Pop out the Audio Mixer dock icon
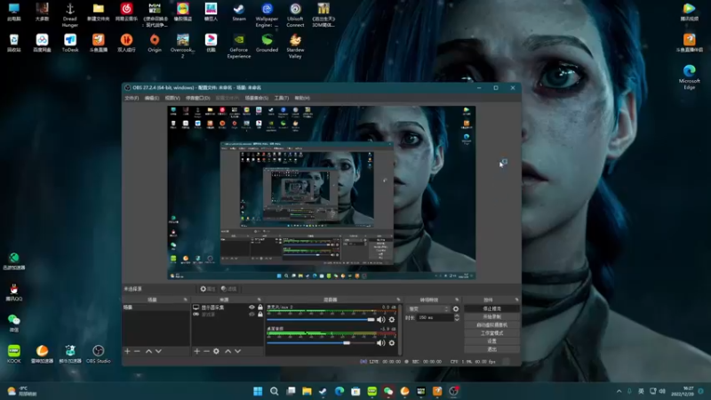Image resolution: width=711 pixels, height=400 pixels. click(x=398, y=300)
